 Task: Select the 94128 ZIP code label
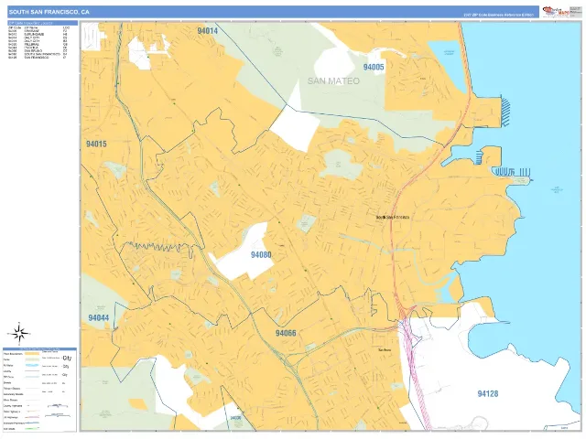coord(488,394)
